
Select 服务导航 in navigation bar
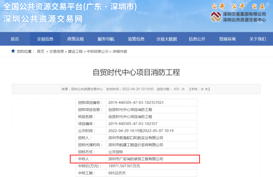(106, 39)
